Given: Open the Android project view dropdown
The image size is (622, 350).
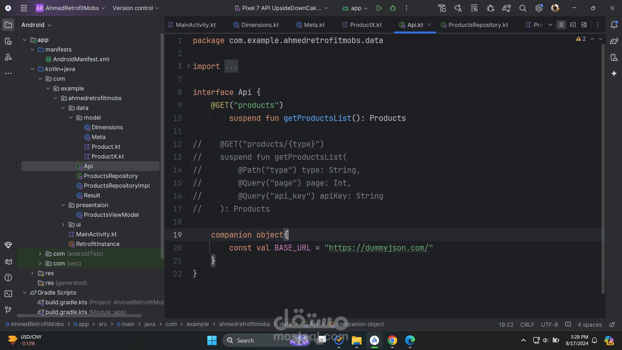Looking at the screenshot, I should click(36, 25).
